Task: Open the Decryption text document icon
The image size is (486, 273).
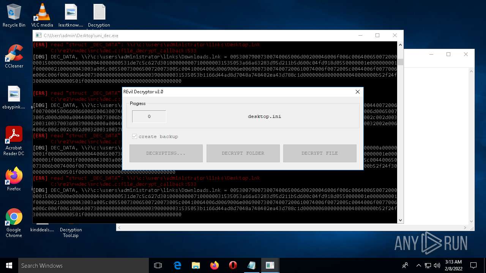Action: (x=99, y=15)
